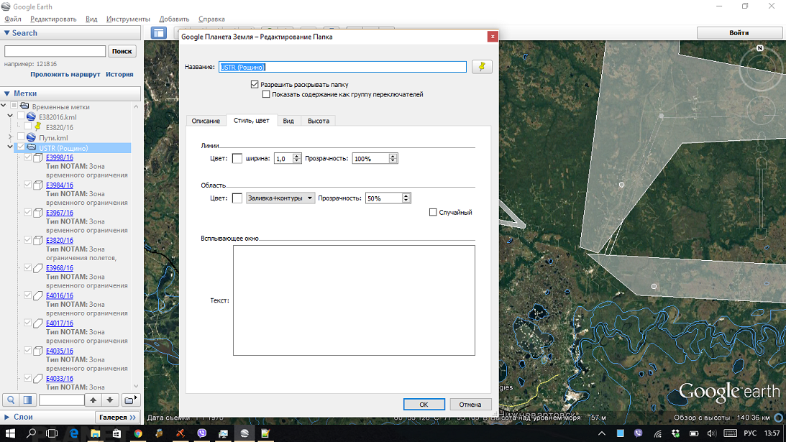Expand the Пути.kml tree item
The image size is (786, 442).
[x=10, y=137]
